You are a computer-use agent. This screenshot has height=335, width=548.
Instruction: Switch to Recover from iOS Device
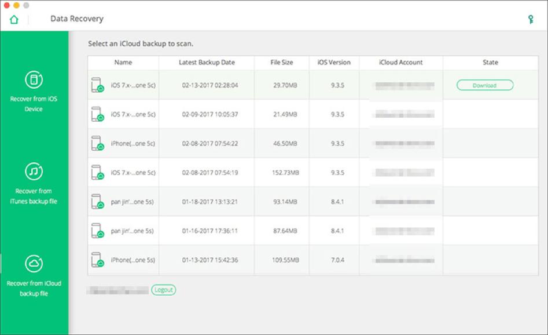34,103
